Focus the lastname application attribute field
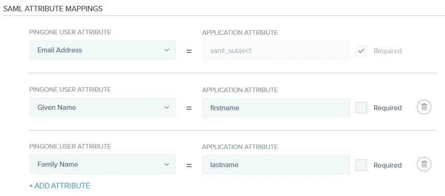This screenshot has width=445, height=196. pyautogui.click(x=276, y=165)
